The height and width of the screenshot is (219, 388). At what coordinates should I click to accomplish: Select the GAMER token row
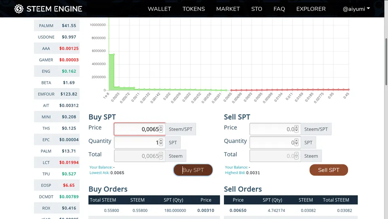(x=57, y=60)
